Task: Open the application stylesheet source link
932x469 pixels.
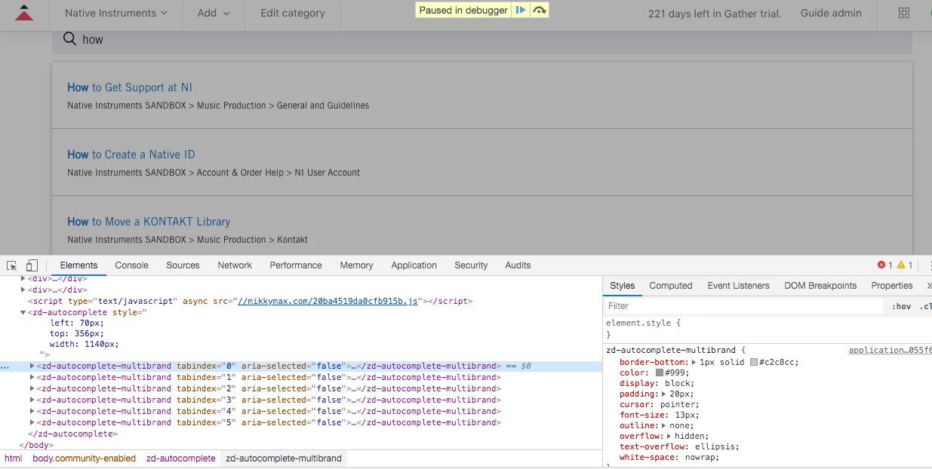Action: point(890,350)
